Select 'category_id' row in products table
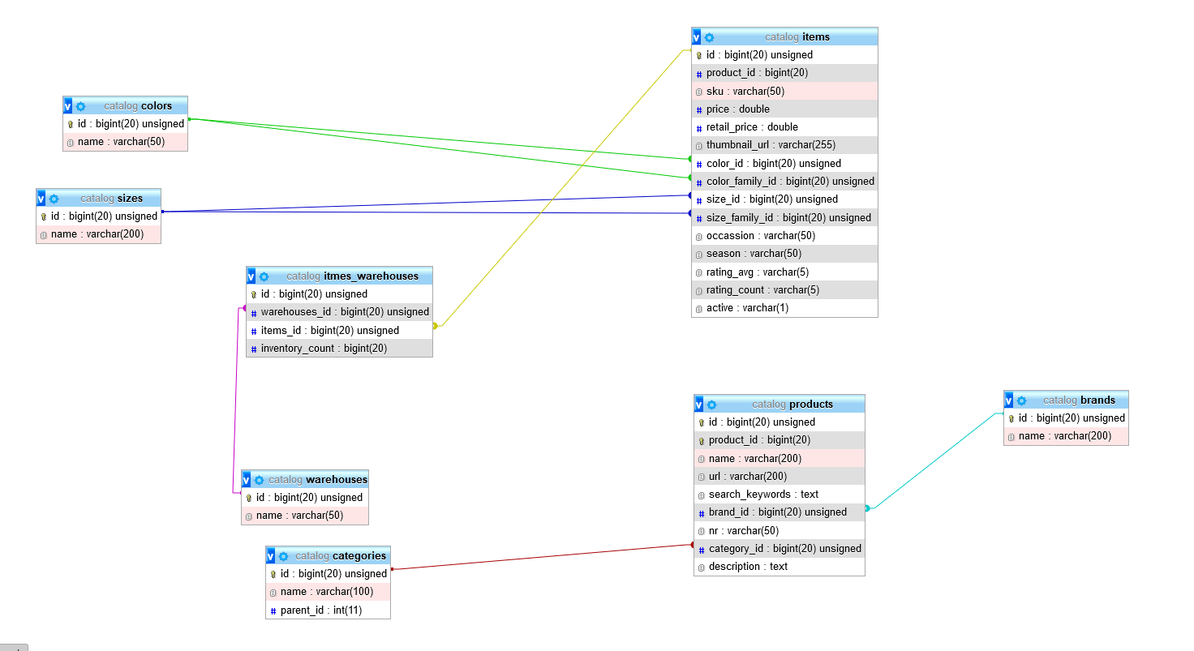Image resolution: width=1194 pixels, height=651 pixels. (x=780, y=549)
